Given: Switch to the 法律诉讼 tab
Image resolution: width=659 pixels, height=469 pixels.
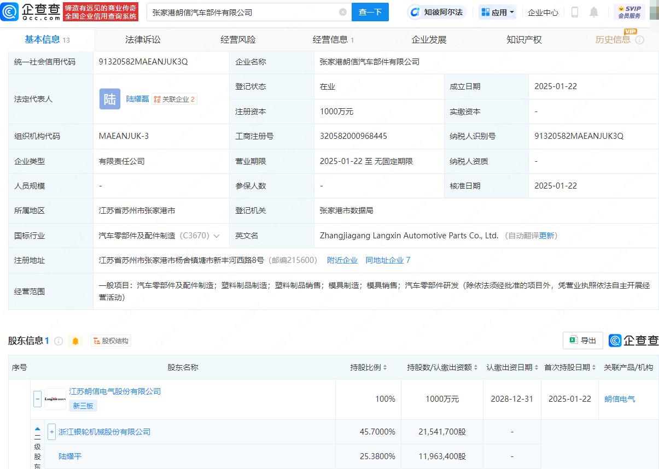Looking at the screenshot, I should point(143,40).
